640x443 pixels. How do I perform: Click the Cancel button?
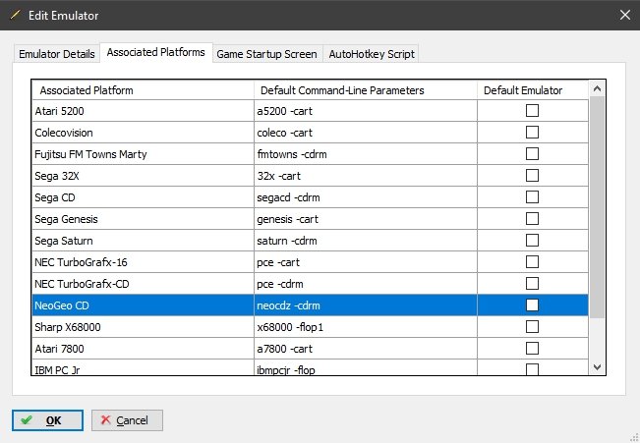(127, 420)
